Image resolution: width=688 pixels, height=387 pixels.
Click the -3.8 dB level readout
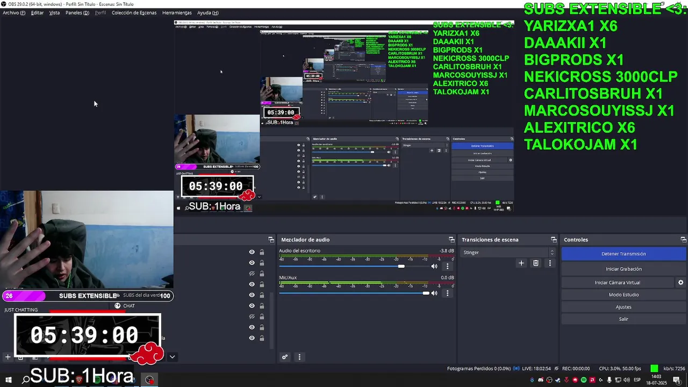tap(447, 251)
